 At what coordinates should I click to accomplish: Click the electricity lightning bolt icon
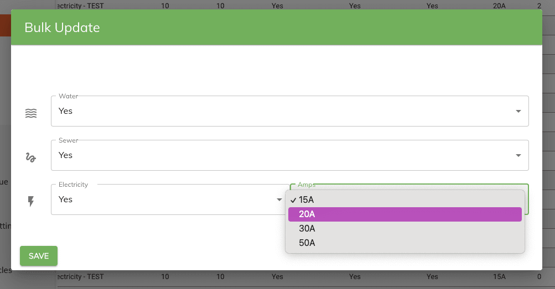pos(31,202)
